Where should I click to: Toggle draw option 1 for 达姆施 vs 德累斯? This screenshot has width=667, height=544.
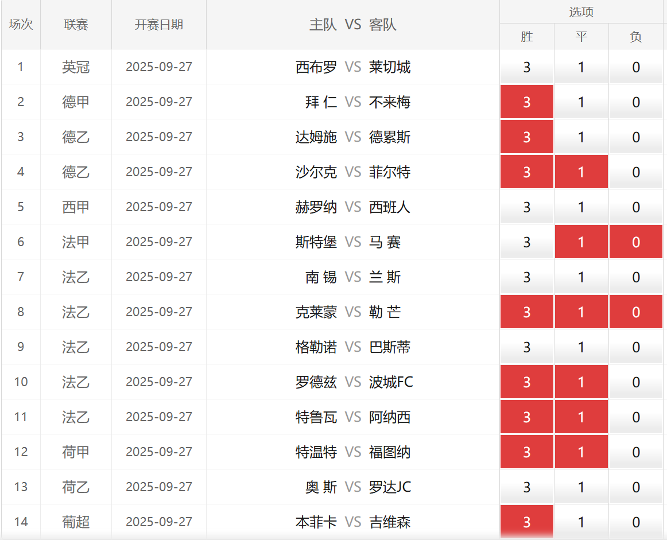click(581, 137)
